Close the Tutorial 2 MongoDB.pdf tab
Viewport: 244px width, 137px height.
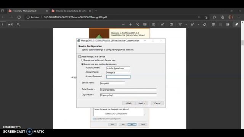tap(47, 11)
